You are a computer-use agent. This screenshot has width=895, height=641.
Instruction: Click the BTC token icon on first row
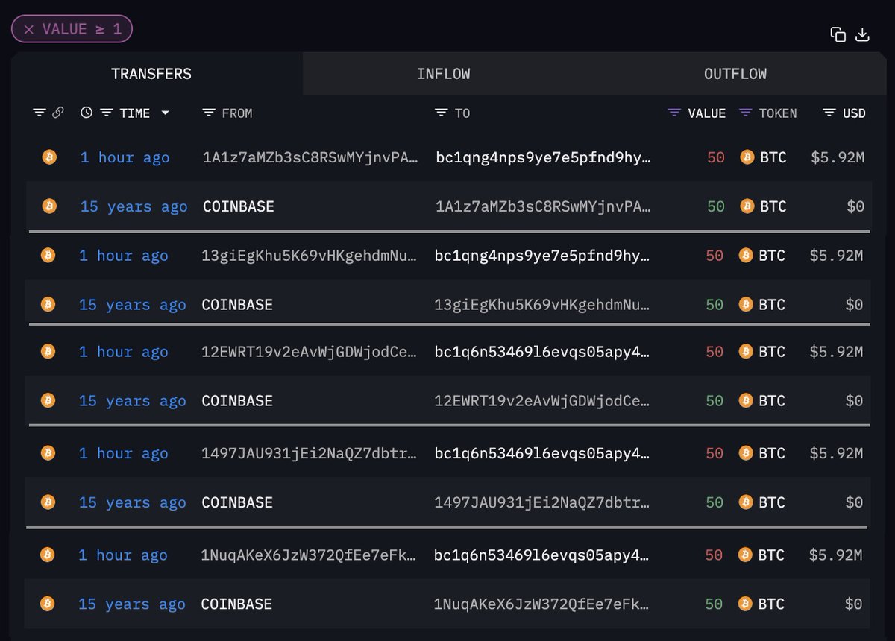(746, 157)
